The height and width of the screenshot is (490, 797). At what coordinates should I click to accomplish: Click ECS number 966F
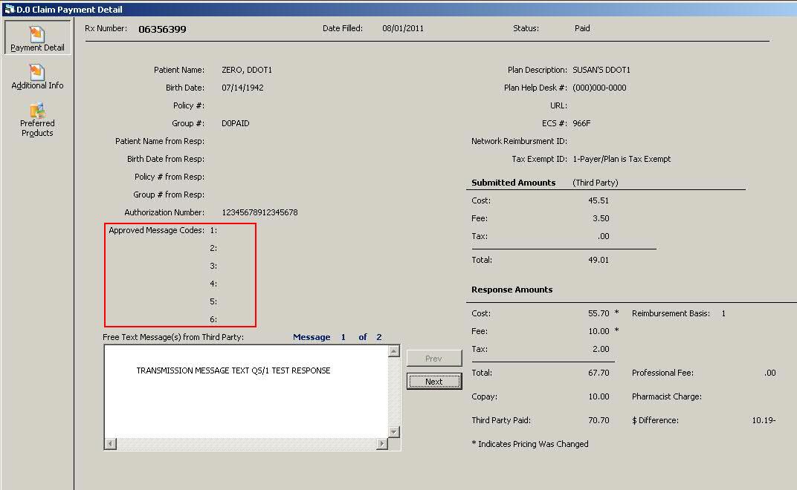point(581,123)
